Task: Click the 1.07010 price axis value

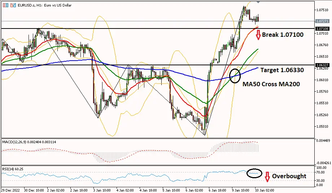Action: pyautogui.click(x=322, y=33)
